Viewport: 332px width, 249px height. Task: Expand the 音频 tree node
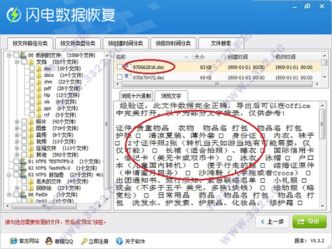click(17, 135)
